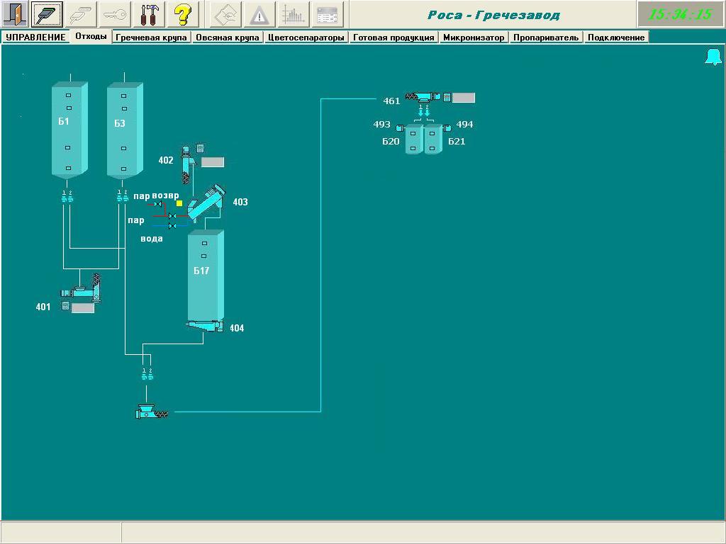Switch to the Гречневая крупа tab
Viewport: 726px width, 544px height.
152,38
